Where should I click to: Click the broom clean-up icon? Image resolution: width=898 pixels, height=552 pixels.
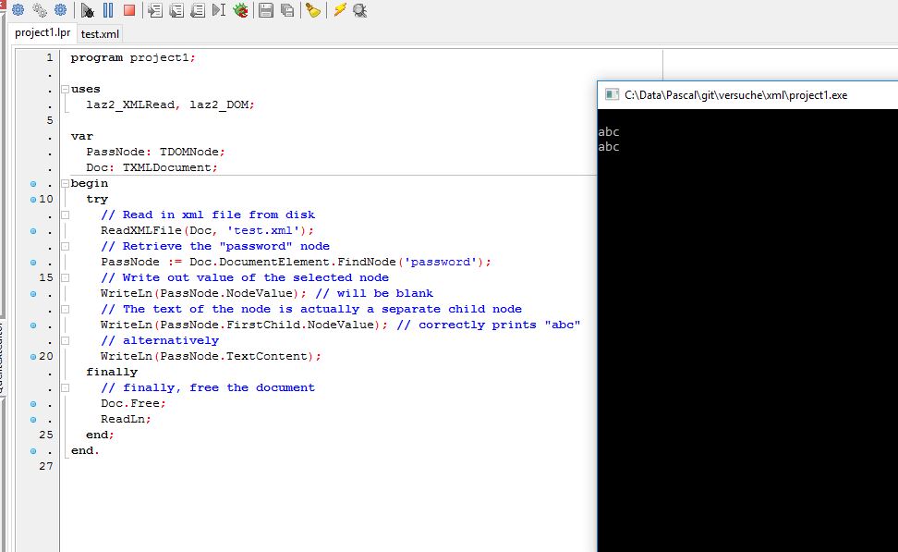click(313, 10)
